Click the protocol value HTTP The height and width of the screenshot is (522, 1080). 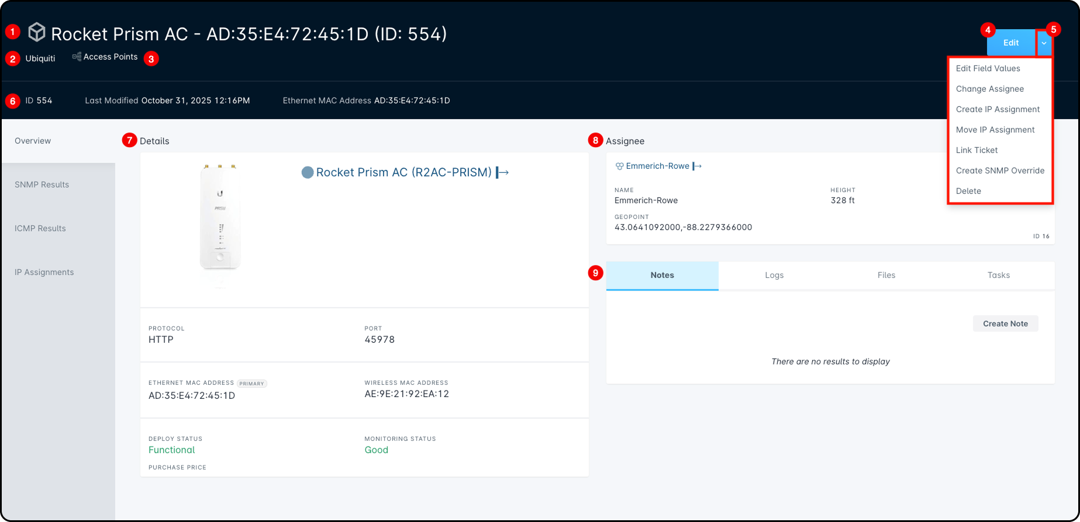[x=161, y=340]
